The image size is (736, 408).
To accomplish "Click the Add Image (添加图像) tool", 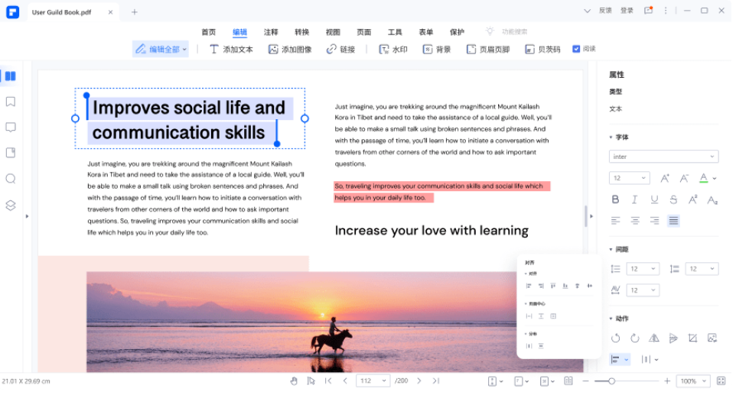I will [290, 49].
